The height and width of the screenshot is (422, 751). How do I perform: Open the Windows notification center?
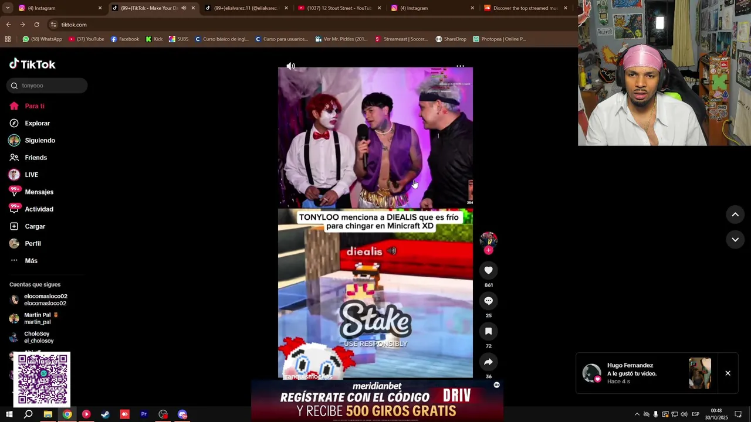click(x=739, y=414)
